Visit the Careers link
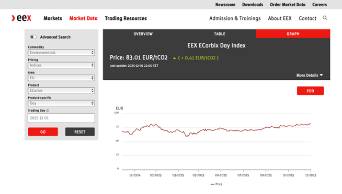 (320, 5)
